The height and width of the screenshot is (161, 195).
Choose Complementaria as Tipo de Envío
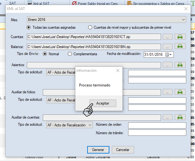coord(70,54)
